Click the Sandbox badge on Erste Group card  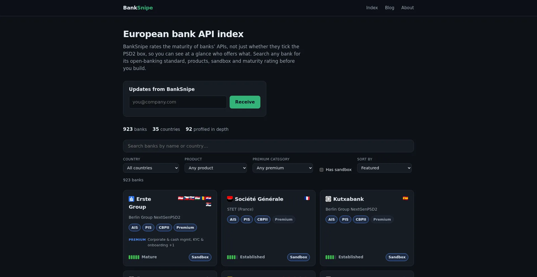coord(200,257)
